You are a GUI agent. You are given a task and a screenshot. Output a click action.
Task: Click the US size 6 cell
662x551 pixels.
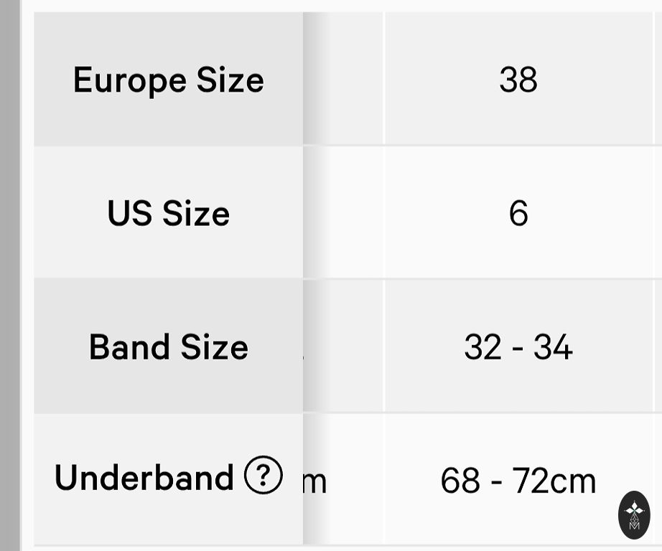(x=518, y=213)
